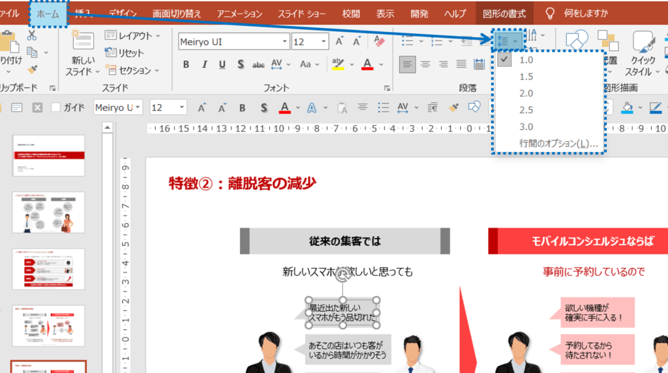668x373 pixels.
Task: Open the shapes gallery icon
Action: (x=577, y=40)
